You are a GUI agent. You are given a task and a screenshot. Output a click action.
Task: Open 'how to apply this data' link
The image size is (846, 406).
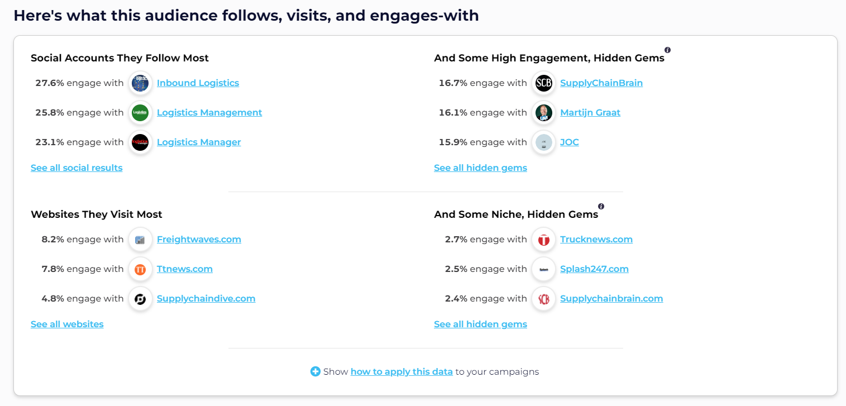[402, 371]
